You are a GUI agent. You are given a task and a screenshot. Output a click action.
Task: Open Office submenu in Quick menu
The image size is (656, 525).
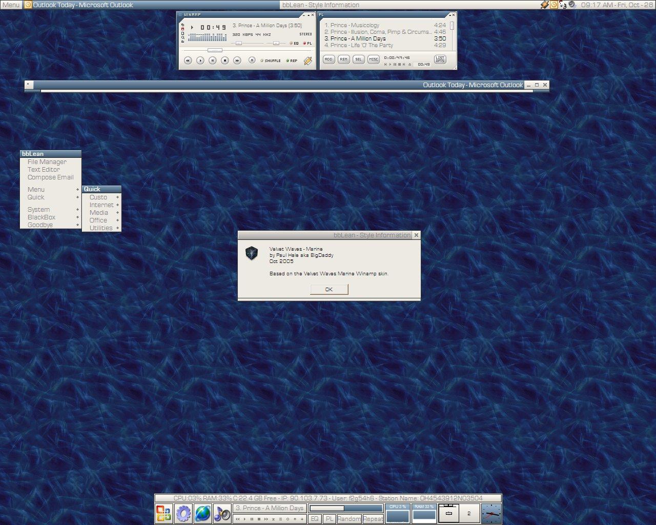101,220
